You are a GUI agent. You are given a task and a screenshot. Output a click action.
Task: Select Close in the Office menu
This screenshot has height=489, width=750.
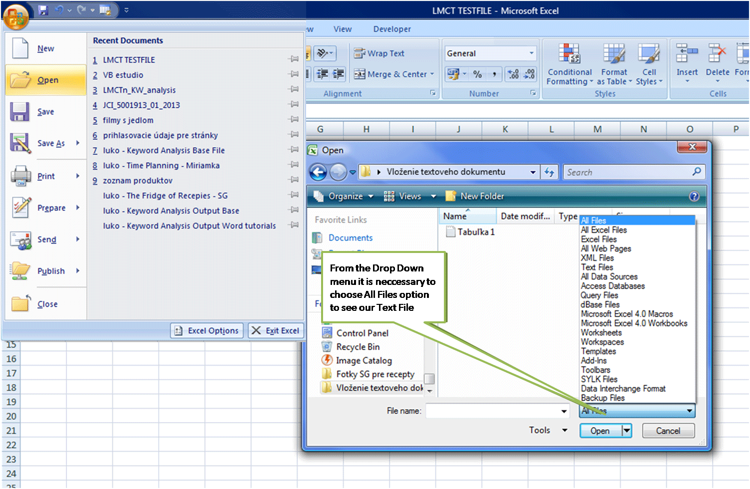(x=46, y=304)
